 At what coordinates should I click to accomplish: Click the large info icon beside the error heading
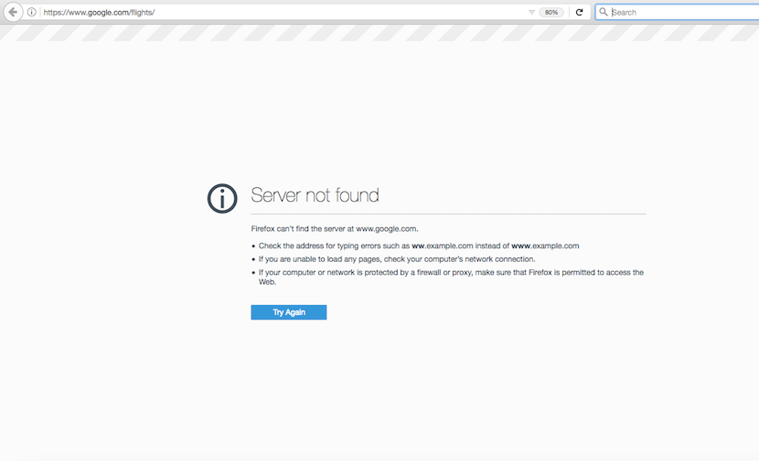(222, 198)
